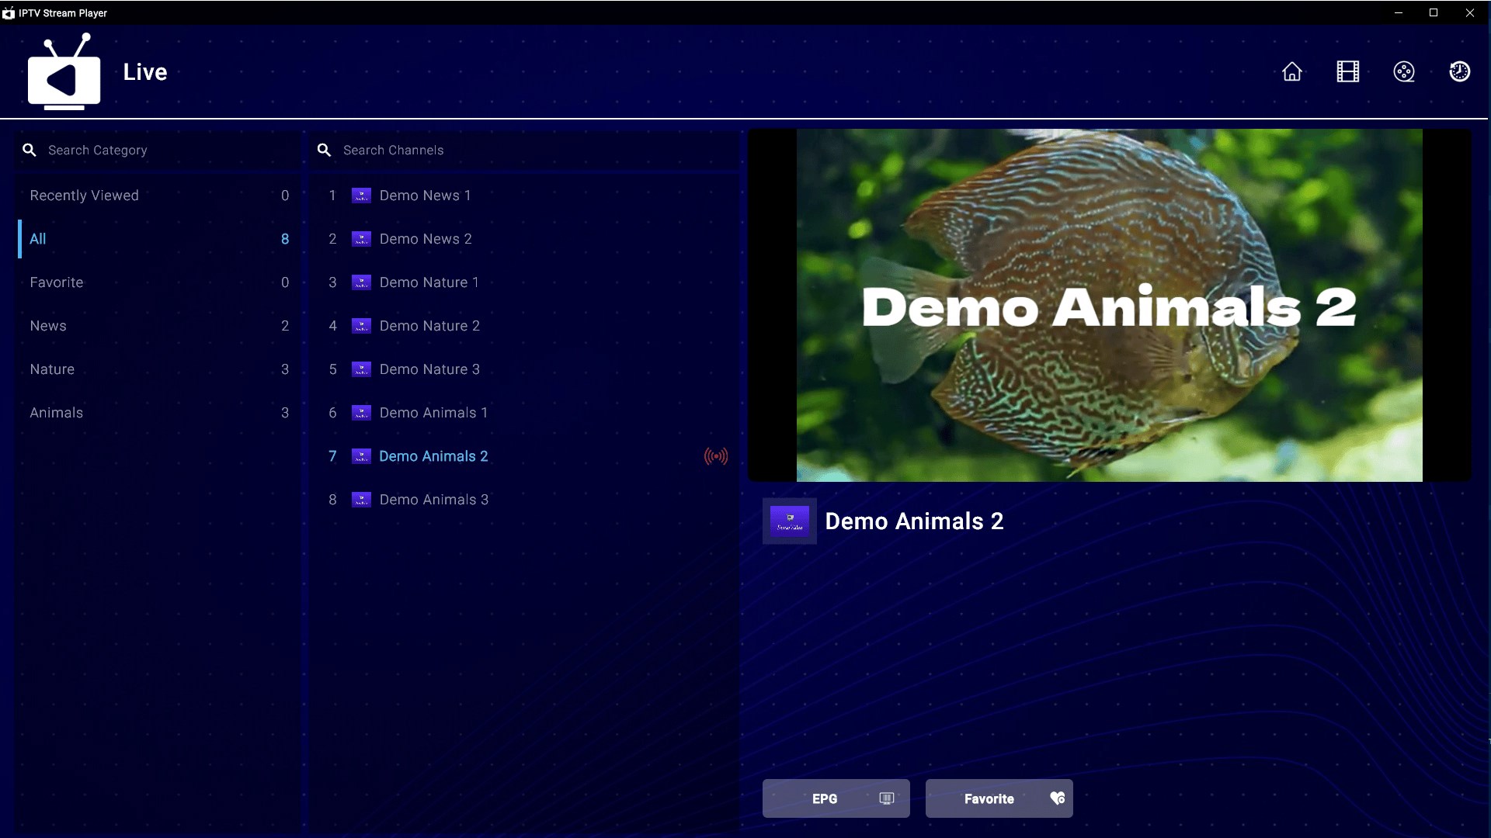The image size is (1491, 838).
Task: Show the Favorite category list
Action: click(56, 282)
